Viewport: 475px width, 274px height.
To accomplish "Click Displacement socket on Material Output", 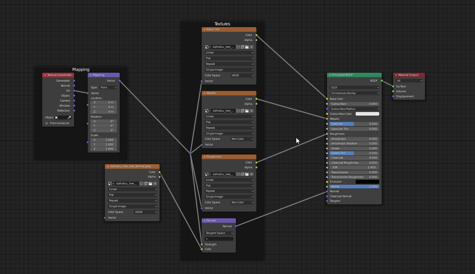I will click(393, 96).
